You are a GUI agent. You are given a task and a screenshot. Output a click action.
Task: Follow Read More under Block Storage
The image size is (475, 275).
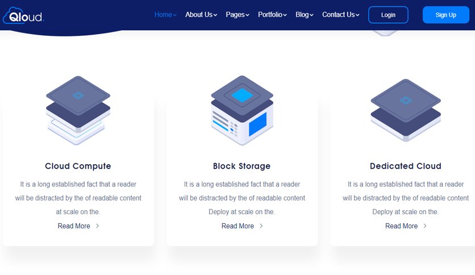(238, 226)
